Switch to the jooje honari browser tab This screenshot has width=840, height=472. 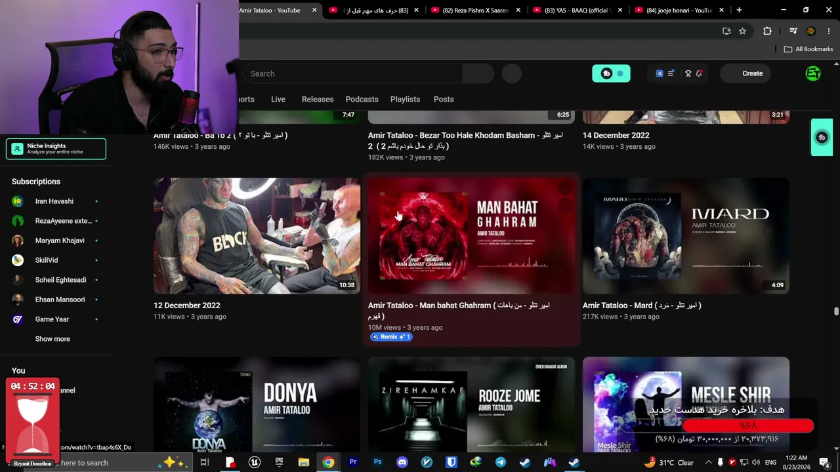click(x=679, y=10)
